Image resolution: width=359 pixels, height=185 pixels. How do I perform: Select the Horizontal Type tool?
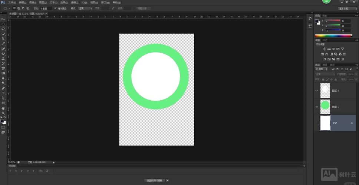(3, 93)
